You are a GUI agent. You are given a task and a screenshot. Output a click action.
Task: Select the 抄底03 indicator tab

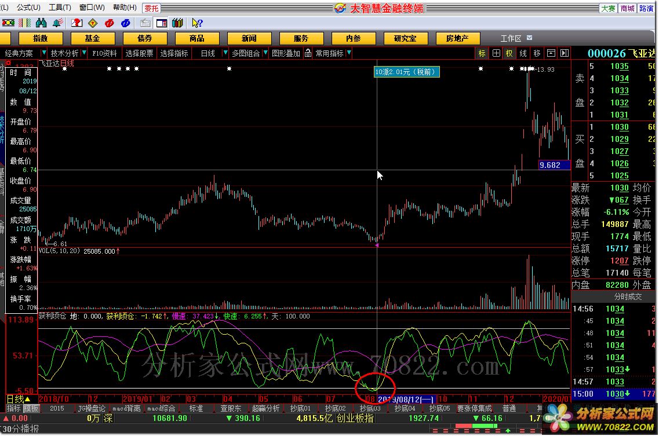pyautogui.click(x=370, y=408)
